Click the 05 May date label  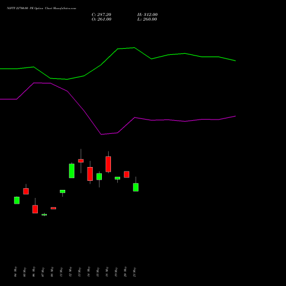[x=25, y=272]
